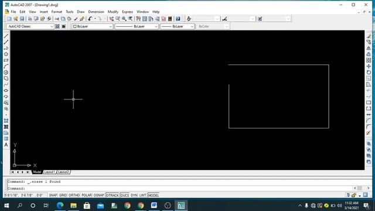Screen dimensions: 375x211
Task: Select the Rectangle draw tool
Action: [x=6, y=60]
